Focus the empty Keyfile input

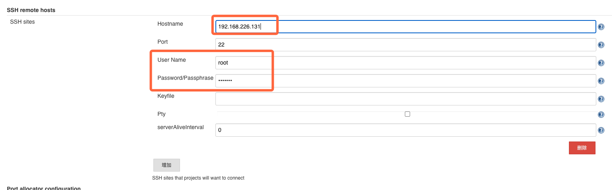point(405,99)
